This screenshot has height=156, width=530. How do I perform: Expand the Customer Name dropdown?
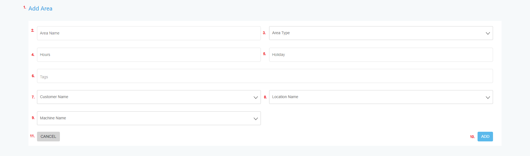coord(149,97)
